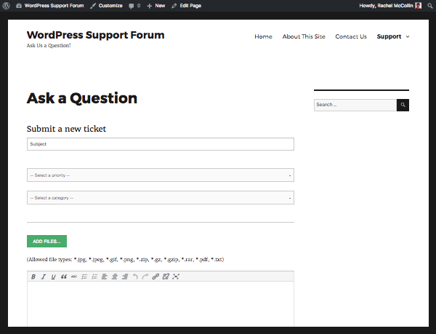Image resolution: width=436 pixels, height=334 pixels.
Task: Insert a bulleted list
Action: (x=84, y=277)
